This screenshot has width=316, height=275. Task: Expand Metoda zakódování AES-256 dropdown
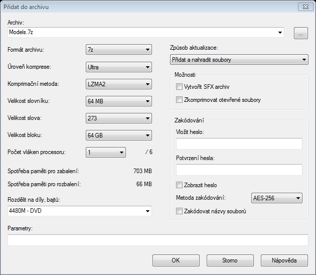277,198
